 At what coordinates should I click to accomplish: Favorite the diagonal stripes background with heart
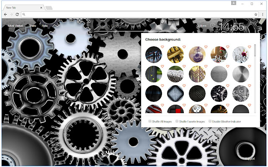[206, 86]
